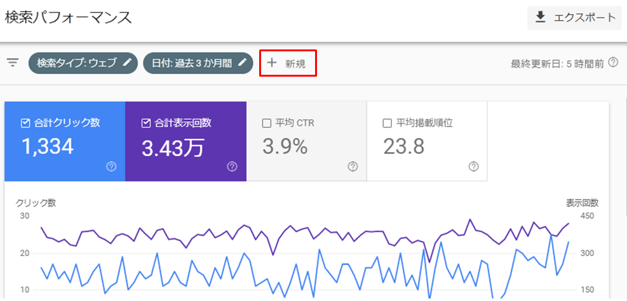Enable 平均 CTR checkbox

(x=266, y=123)
